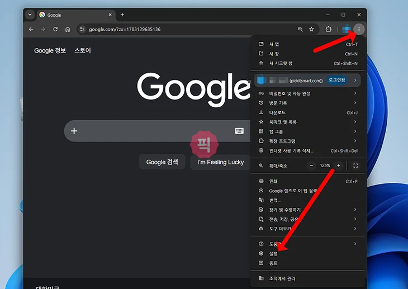Click the 125% zoom value
This screenshot has width=408, height=289.
[325, 165]
